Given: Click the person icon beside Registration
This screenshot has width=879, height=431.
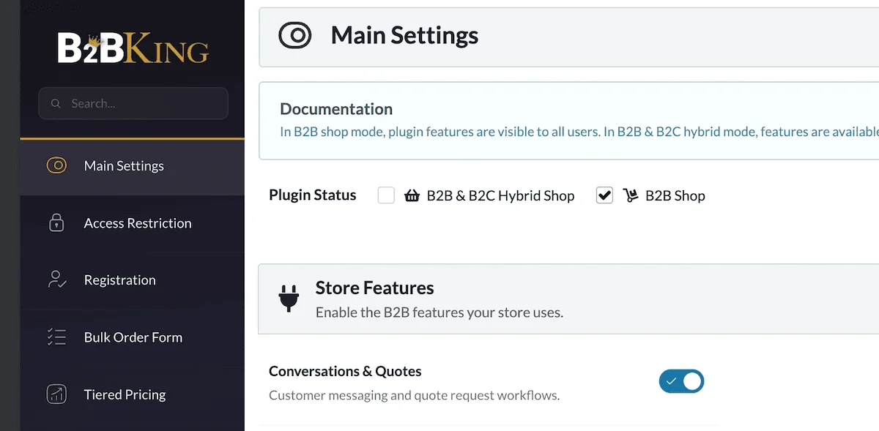Looking at the screenshot, I should (57, 280).
